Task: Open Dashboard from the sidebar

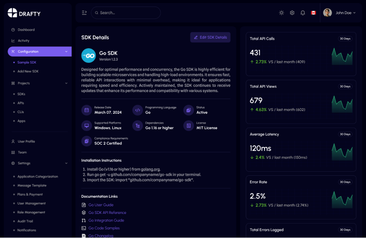Action: (26, 30)
